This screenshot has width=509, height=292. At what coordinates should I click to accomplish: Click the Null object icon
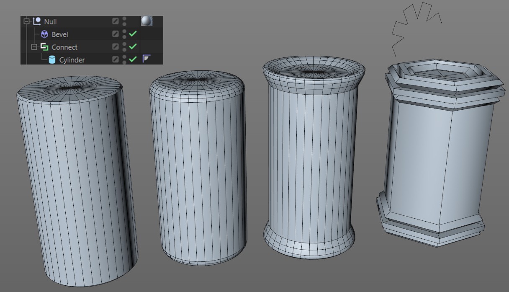36,21
